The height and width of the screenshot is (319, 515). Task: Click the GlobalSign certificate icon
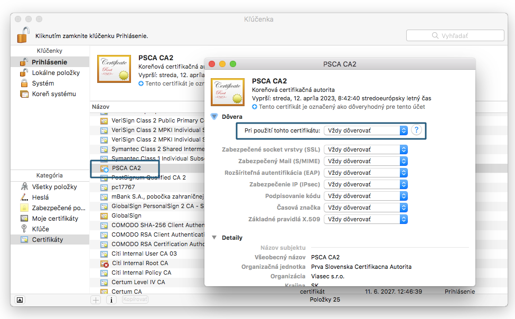point(104,216)
